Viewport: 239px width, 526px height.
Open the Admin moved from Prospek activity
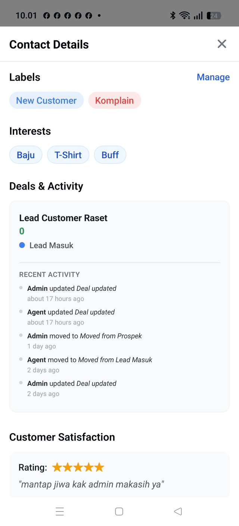point(84,336)
